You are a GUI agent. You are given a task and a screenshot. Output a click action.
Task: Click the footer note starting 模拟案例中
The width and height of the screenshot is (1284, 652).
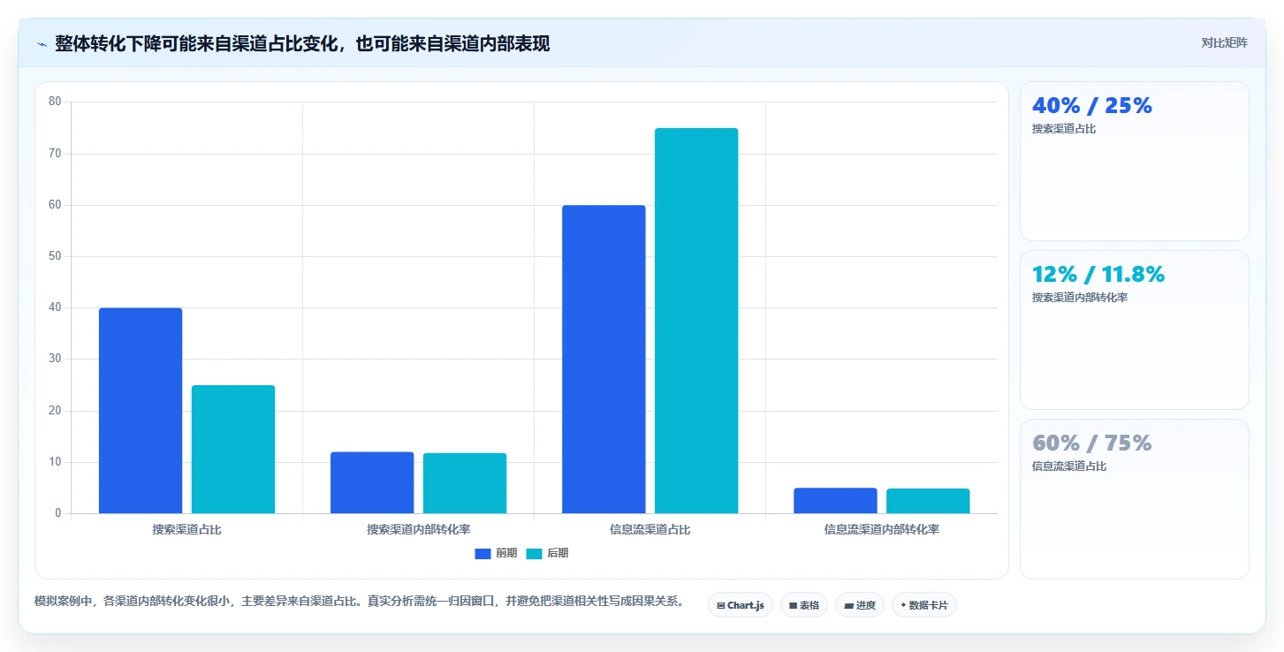tap(359, 602)
